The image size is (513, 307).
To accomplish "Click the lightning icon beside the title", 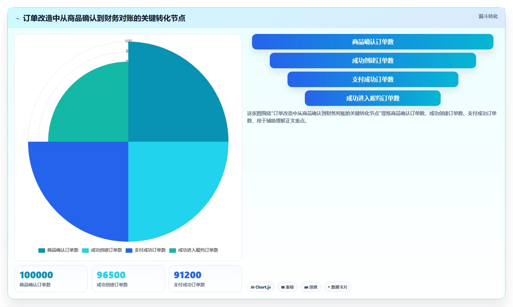I will [18, 18].
